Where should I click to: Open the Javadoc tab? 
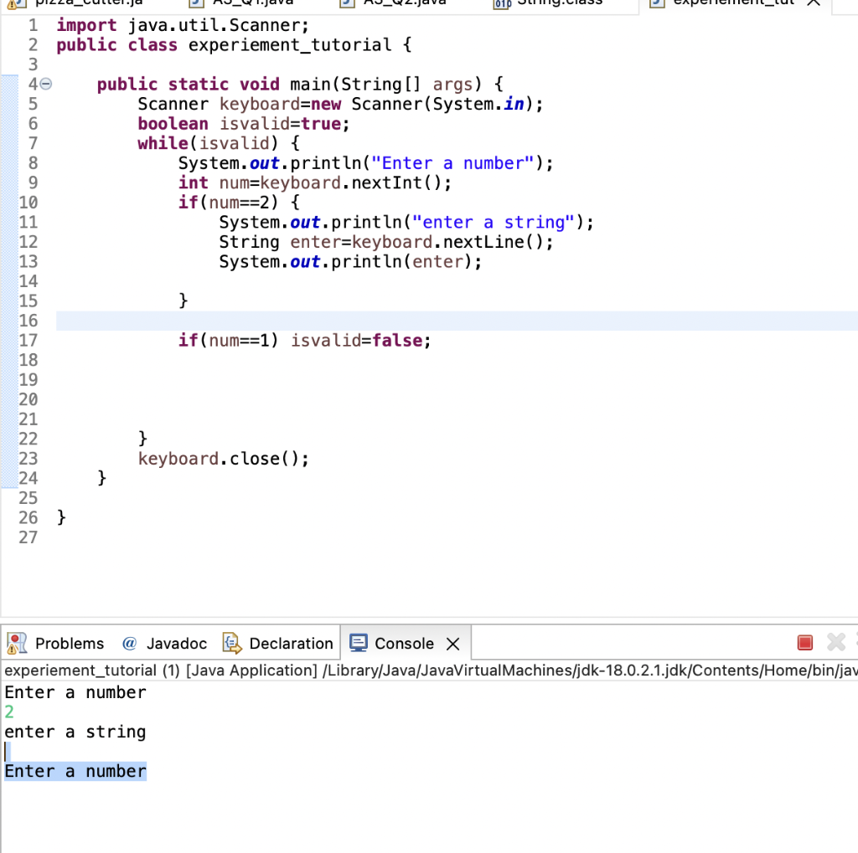[165, 644]
